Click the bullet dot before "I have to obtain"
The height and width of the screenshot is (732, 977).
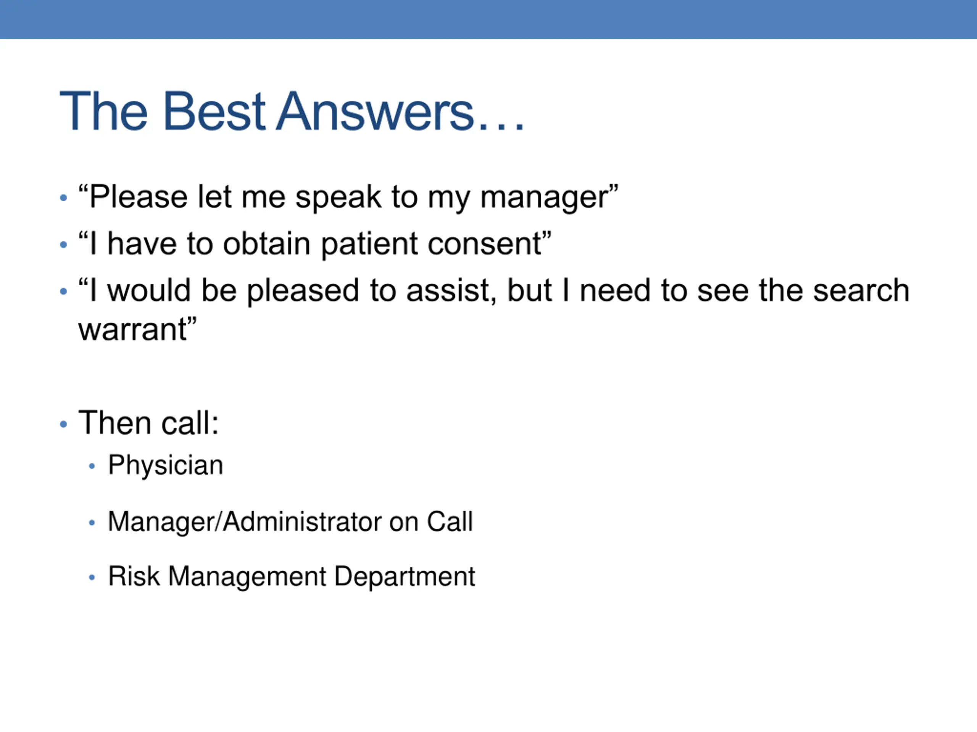tap(64, 244)
